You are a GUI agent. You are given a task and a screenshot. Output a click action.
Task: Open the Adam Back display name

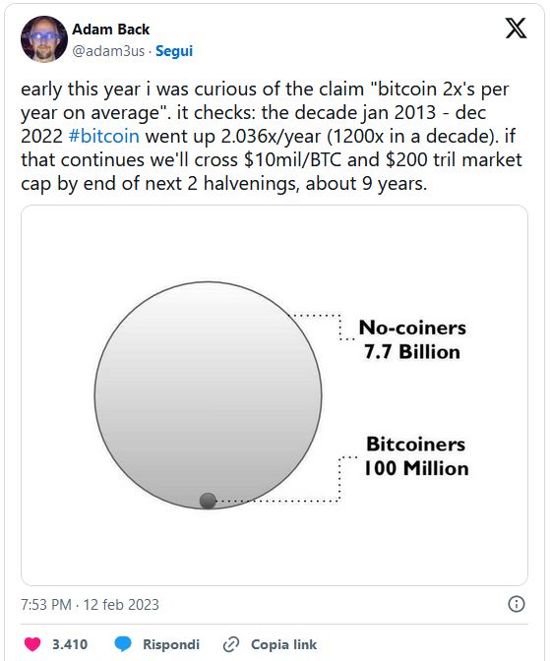[111, 30]
